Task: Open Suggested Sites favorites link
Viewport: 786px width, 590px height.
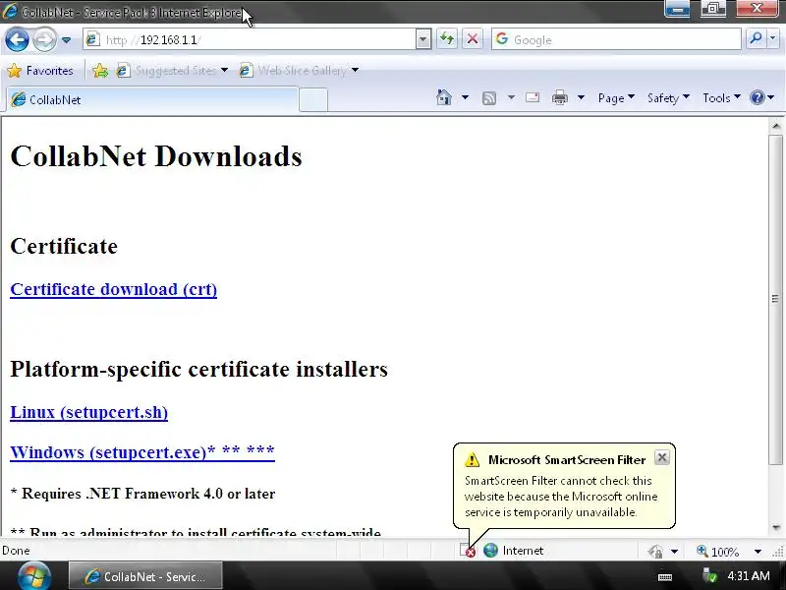Action: (171, 71)
